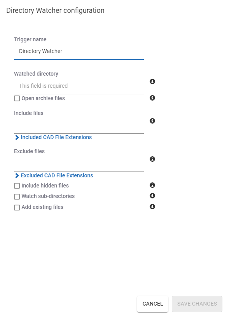Tick the Add existing files checkbox
This screenshot has height=320, width=229.
click(17, 207)
